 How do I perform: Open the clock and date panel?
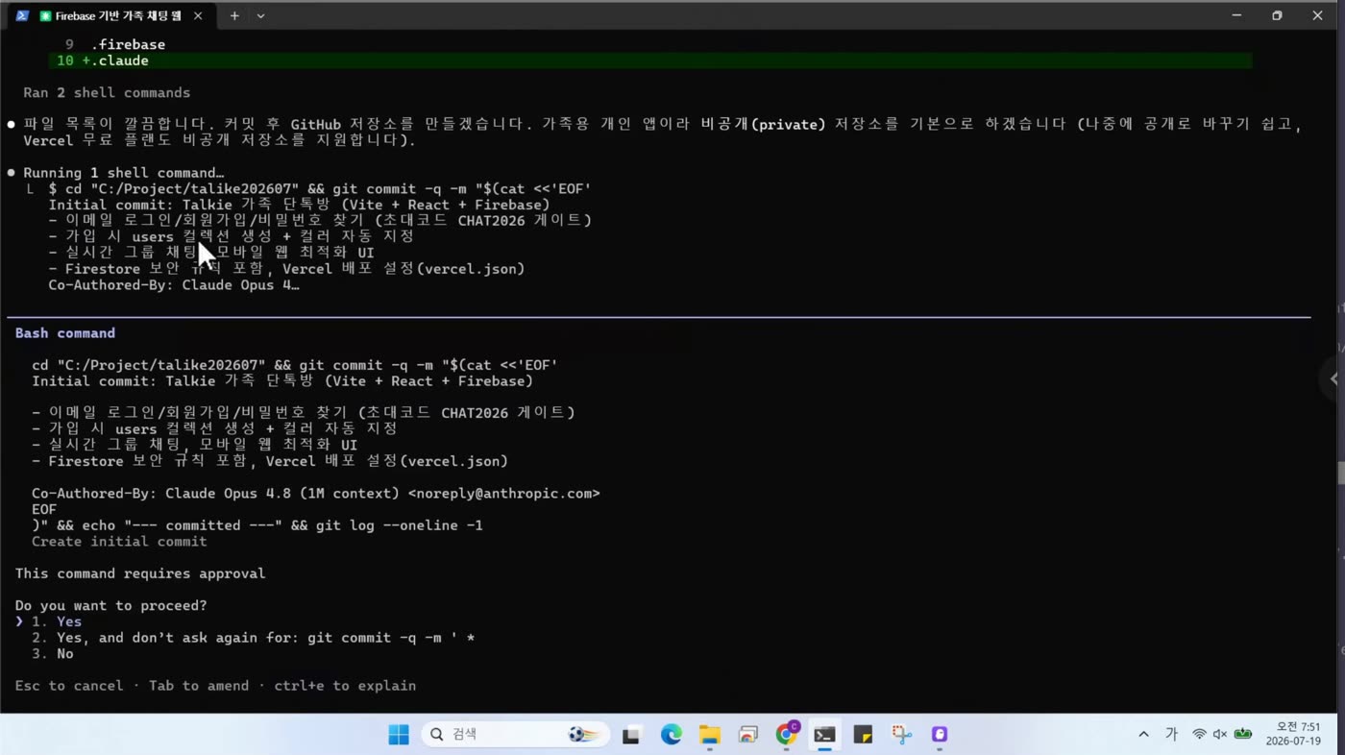click(1293, 735)
